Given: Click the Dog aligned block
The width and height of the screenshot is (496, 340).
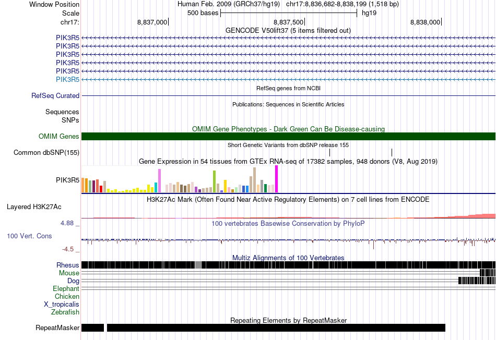Looking at the screenshot, I should [x=477, y=280].
